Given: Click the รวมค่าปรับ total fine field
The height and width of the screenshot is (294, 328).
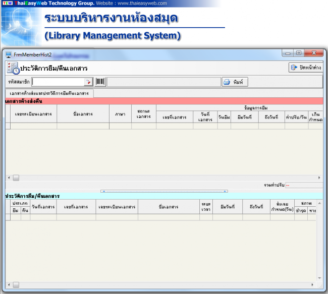Looking at the screenshot, I should 304,185.
